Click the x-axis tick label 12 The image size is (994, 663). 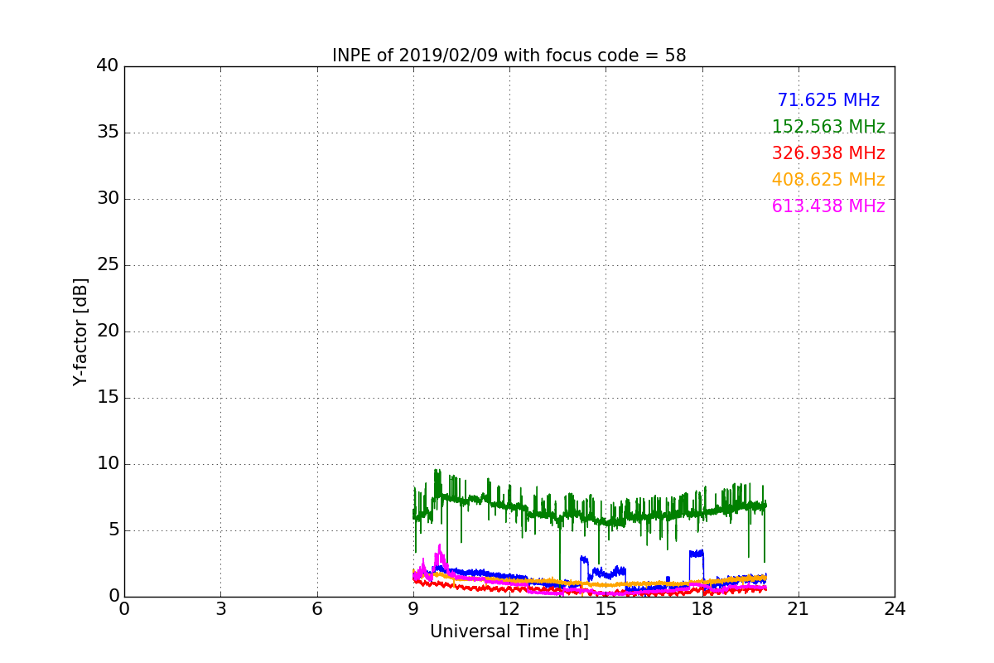(509, 608)
